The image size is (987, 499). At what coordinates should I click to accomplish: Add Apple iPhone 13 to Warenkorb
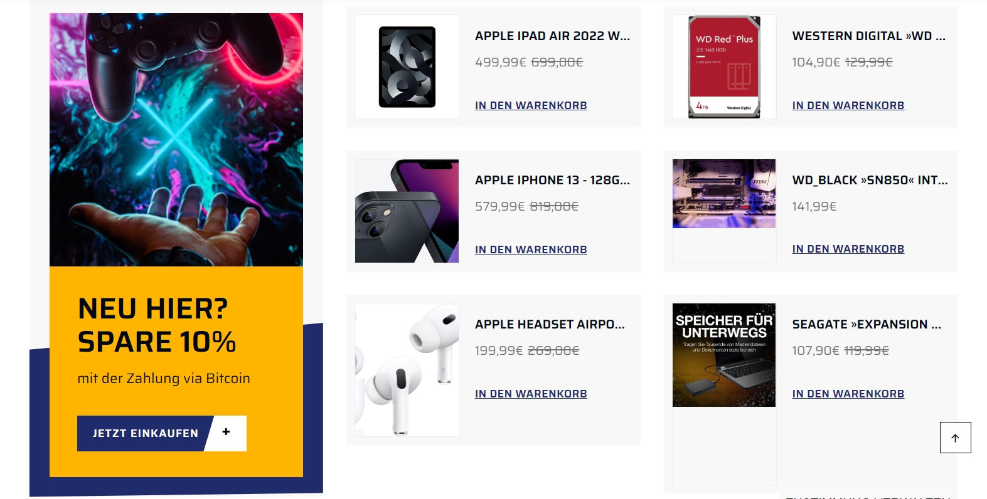[x=531, y=249]
